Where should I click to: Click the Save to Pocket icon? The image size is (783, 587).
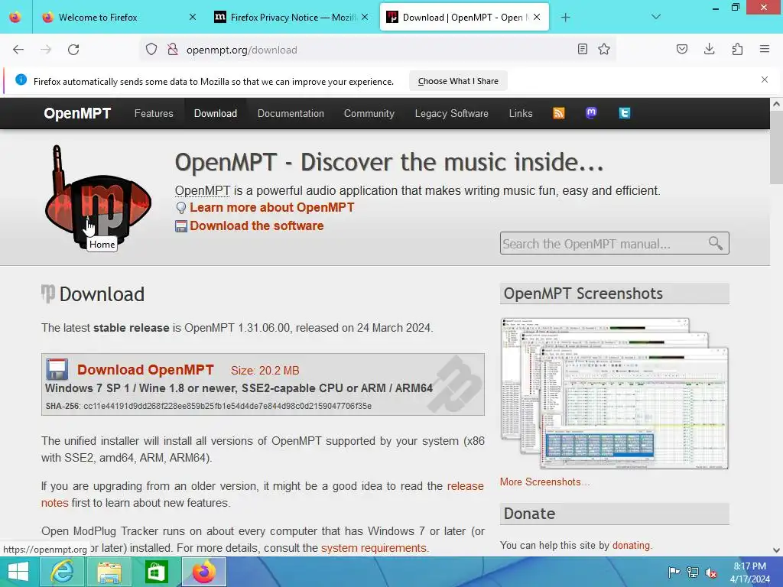coord(682,49)
